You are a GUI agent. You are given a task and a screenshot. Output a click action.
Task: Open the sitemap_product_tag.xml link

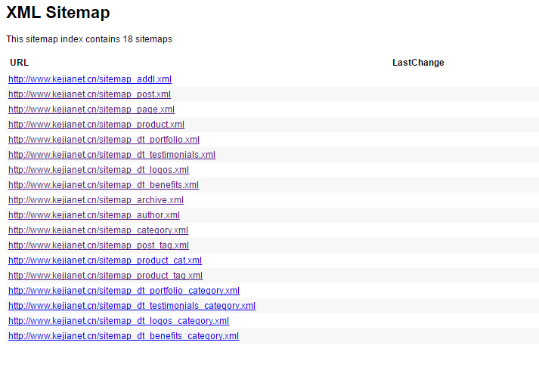coord(105,276)
